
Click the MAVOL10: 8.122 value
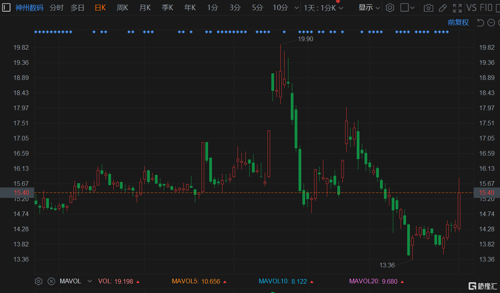286,281
